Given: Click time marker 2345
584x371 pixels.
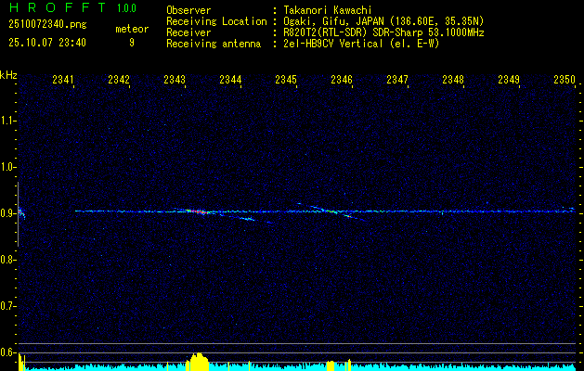Looking at the screenshot, I should click(286, 80).
